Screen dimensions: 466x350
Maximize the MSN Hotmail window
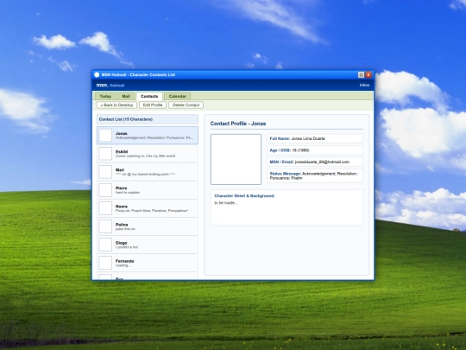coord(361,74)
